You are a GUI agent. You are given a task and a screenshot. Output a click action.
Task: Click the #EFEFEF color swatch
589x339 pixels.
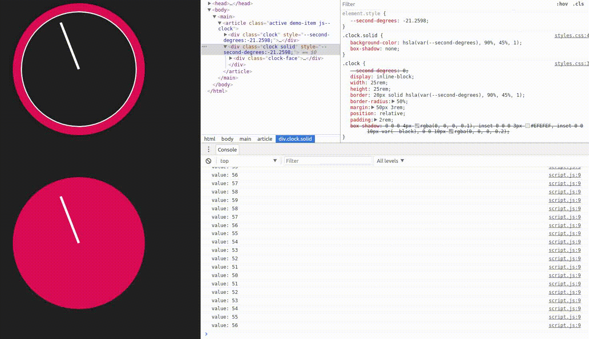(x=528, y=126)
